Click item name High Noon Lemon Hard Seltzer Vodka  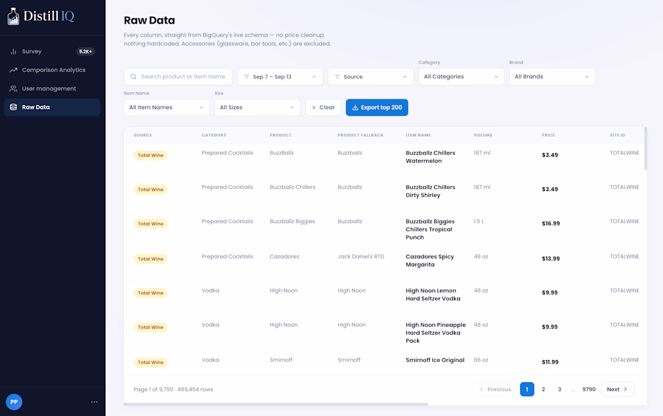[433, 295]
